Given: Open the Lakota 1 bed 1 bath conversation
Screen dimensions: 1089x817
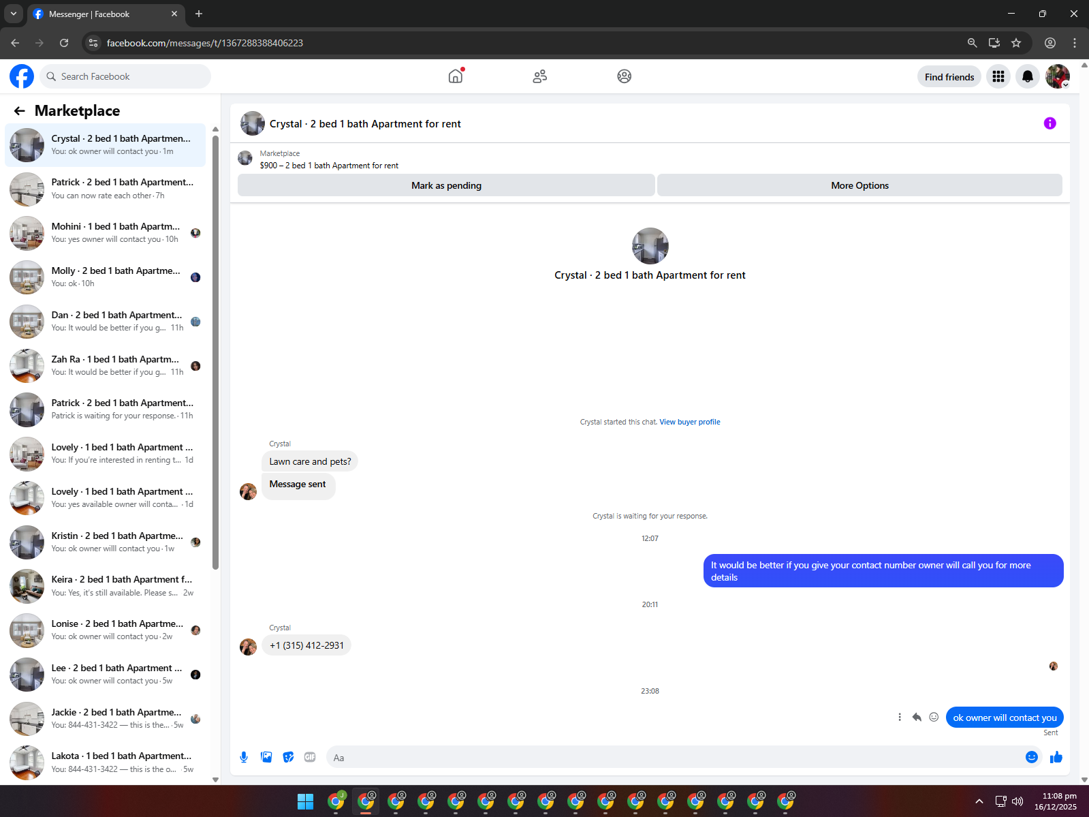Looking at the screenshot, I should point(106,762).
